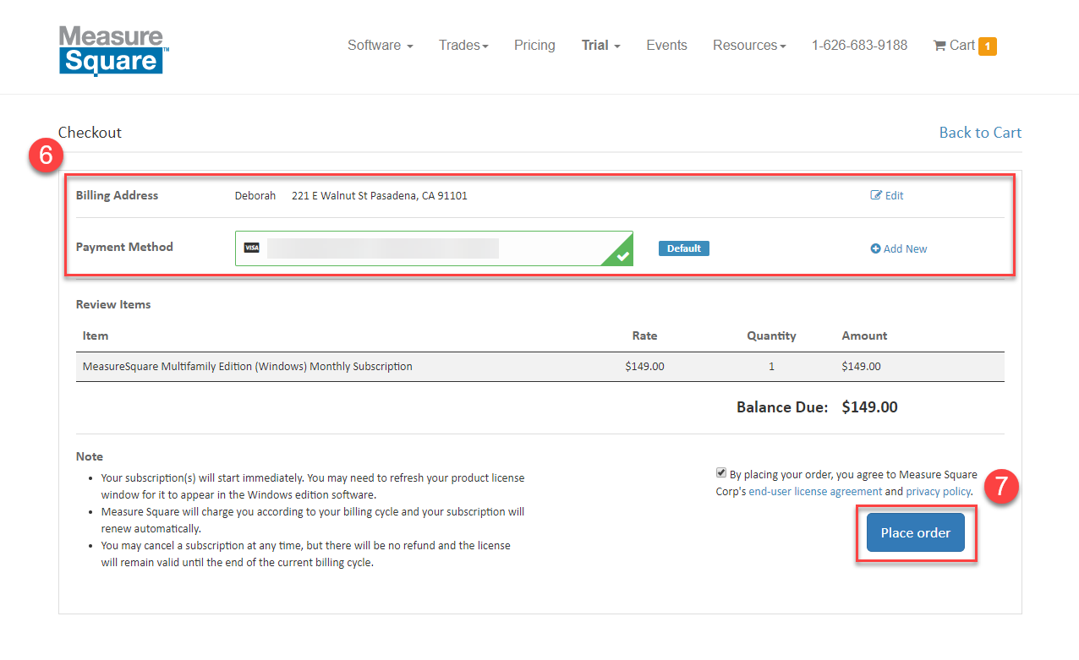Image resolution: width=1079 pixels, height=660 pixels.
Task: Click the 'Review Items' heading
Action: (113, 304)
